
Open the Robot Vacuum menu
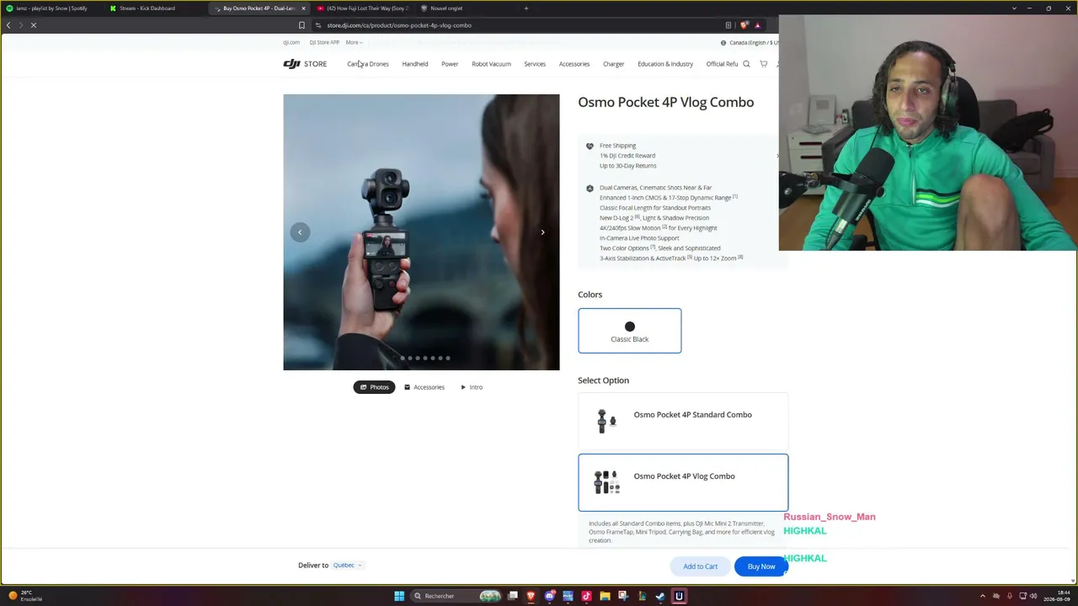point(491,64)
